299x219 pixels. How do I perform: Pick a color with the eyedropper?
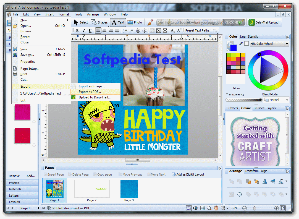click(x=241, y=44)
